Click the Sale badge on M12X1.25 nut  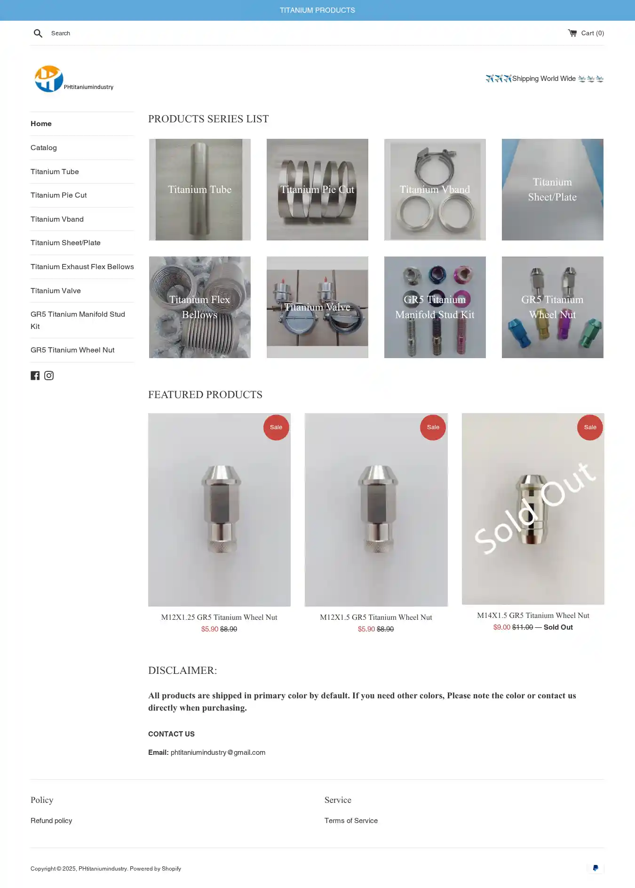click(x=276, y=427)
